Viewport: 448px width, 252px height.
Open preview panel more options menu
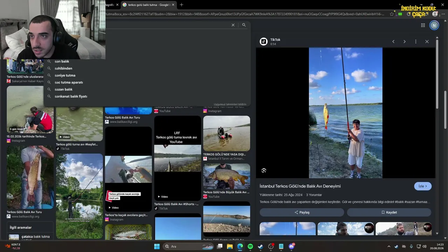coord(416,42)
